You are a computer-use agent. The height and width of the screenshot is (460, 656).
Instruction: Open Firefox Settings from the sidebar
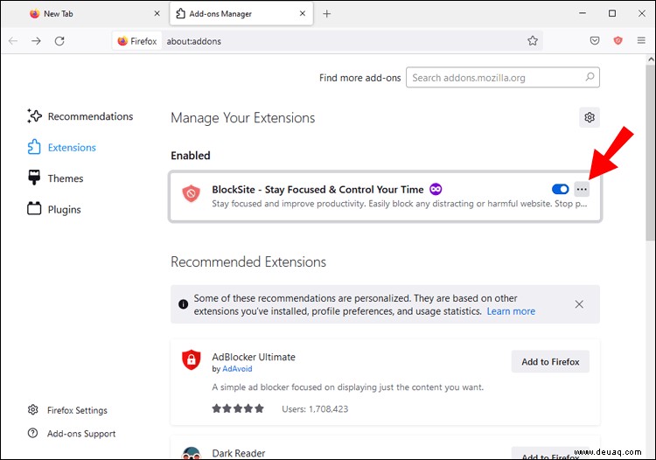coord(67,410)
